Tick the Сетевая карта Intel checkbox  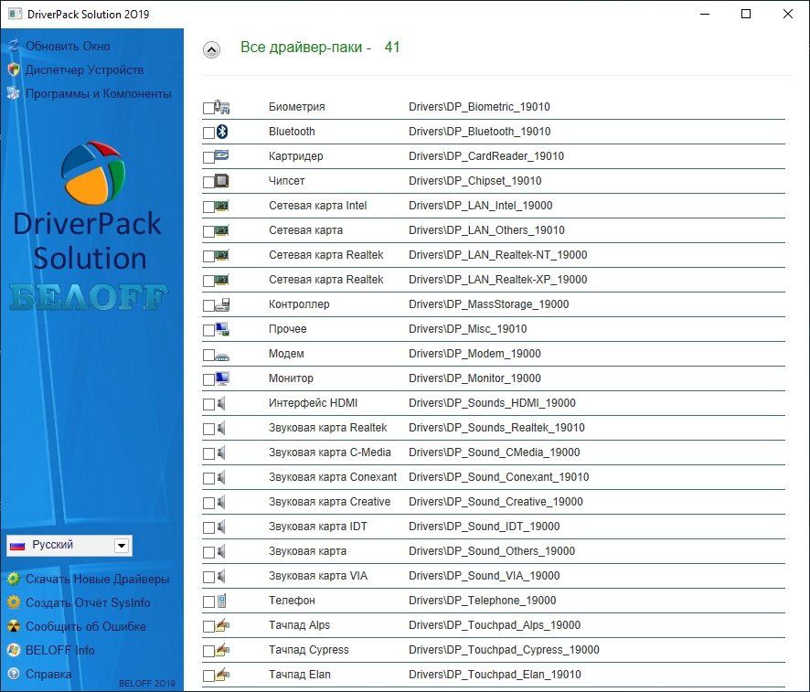208,208
